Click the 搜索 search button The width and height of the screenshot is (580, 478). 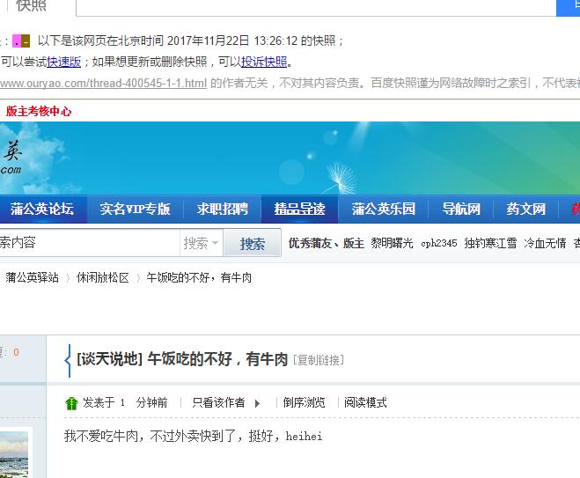pos(253,243)
